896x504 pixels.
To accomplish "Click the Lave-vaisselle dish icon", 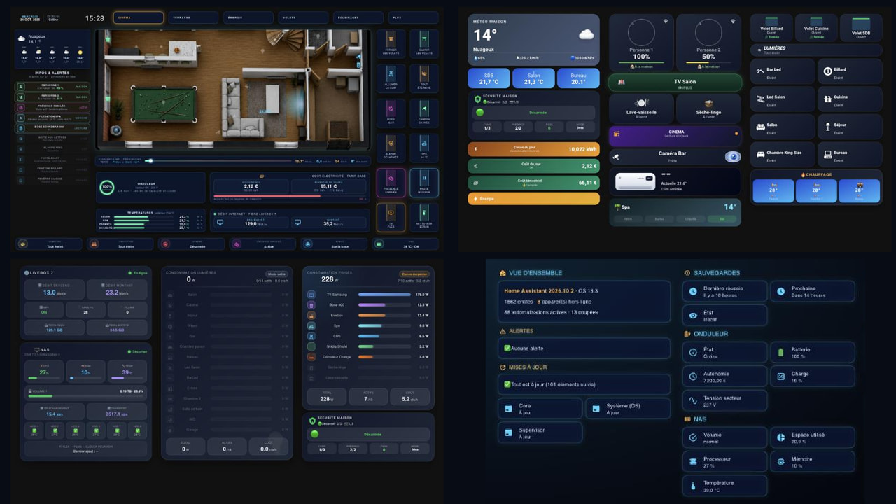I will (641, 103).
